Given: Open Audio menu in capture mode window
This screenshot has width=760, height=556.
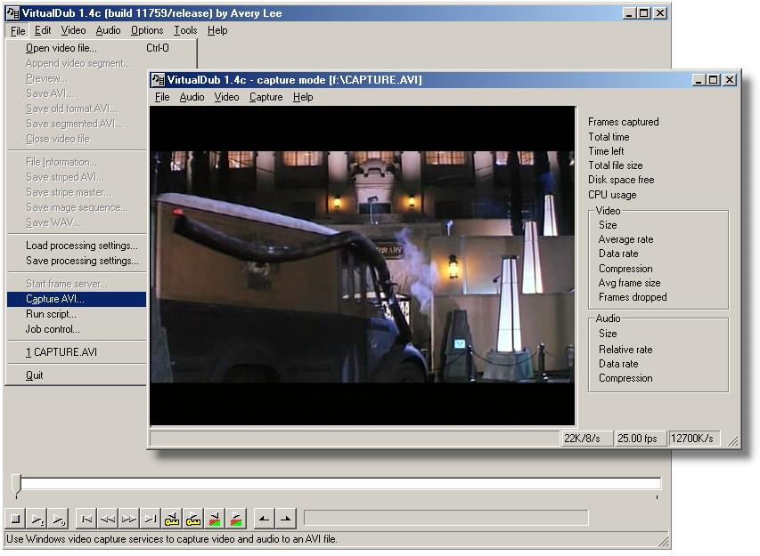Looking at the screenshot, I should pyautogui.click(x=192, y=97).
